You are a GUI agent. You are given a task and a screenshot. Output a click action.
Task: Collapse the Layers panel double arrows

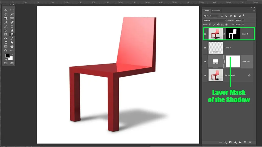pyautogui.click(x=251, y=8)
